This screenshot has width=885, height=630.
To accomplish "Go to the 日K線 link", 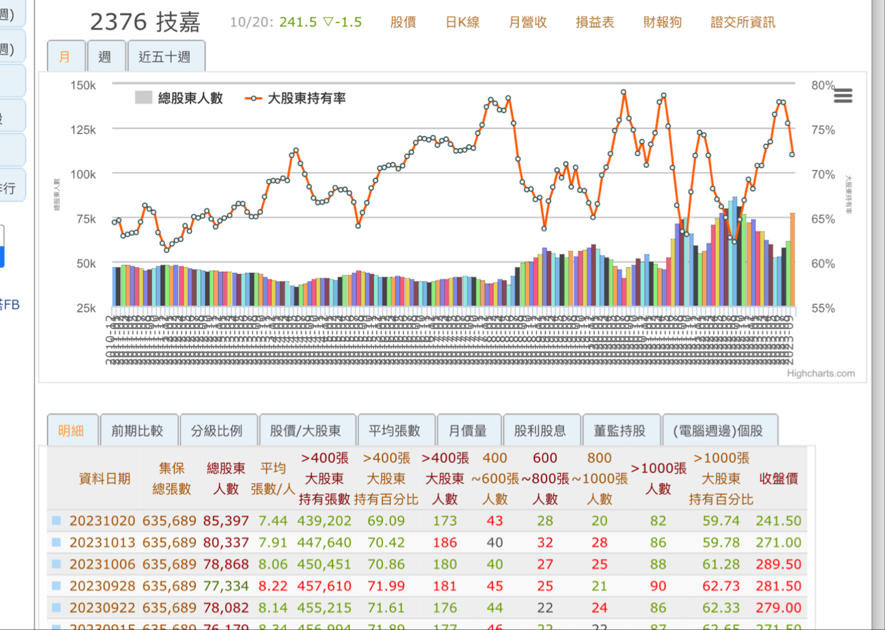I will (462, 22).
